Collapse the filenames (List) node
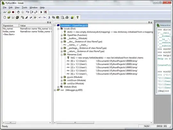Image resolution: width=173 pixels, height=130 pixels. click(x=62, y=55)
